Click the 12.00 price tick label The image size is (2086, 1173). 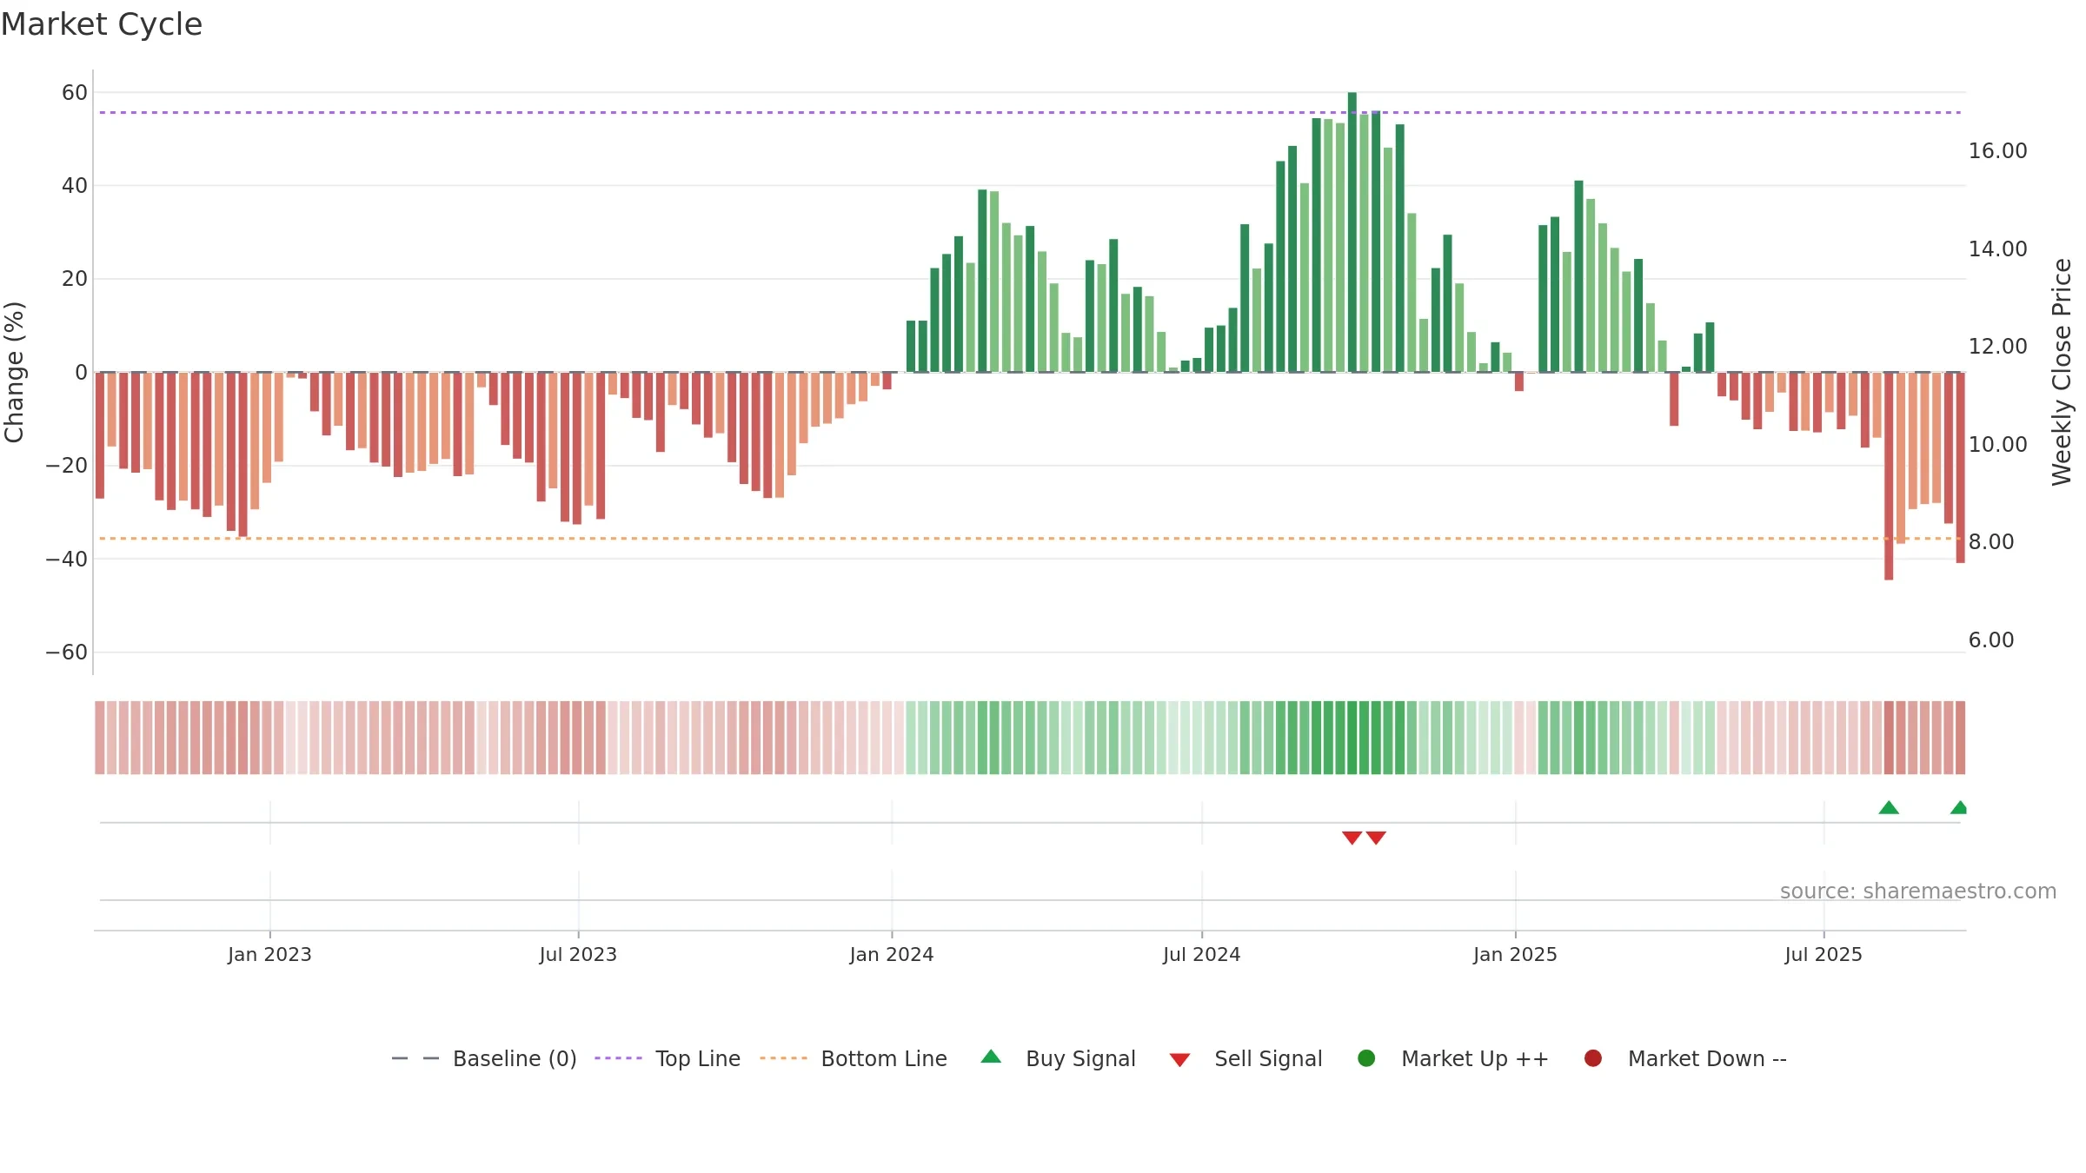click(1997, 347)
